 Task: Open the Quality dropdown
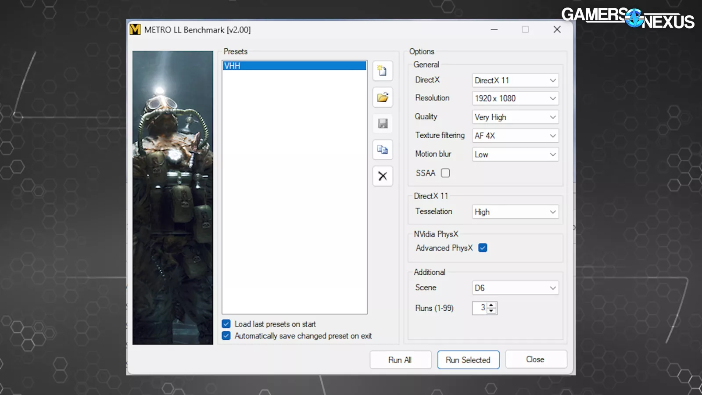coord(515,117)
